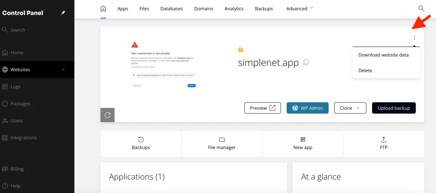Select Download website data option

[x=383, y=55]
